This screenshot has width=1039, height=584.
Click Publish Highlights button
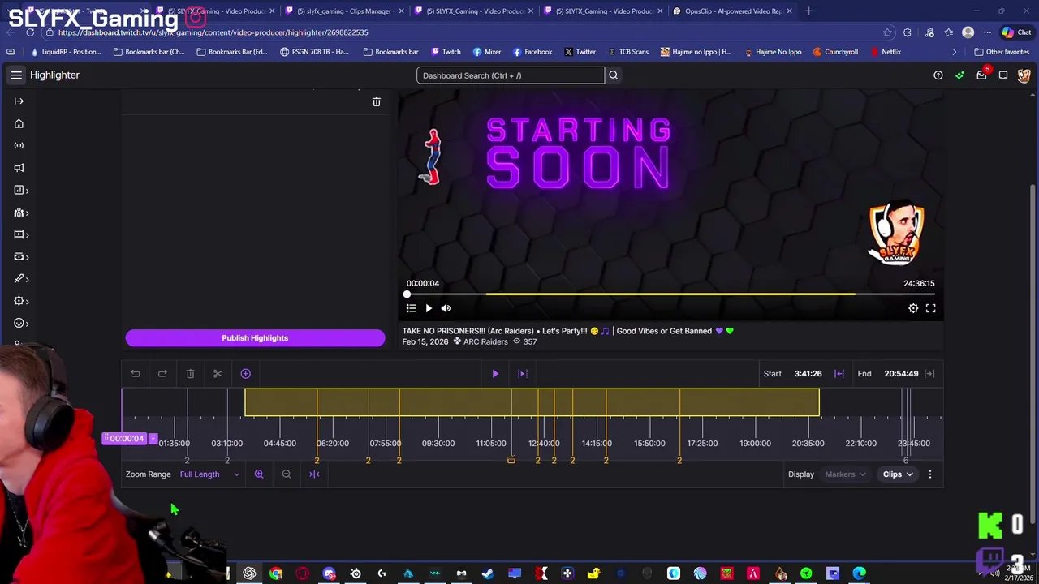tap(255, 338)
